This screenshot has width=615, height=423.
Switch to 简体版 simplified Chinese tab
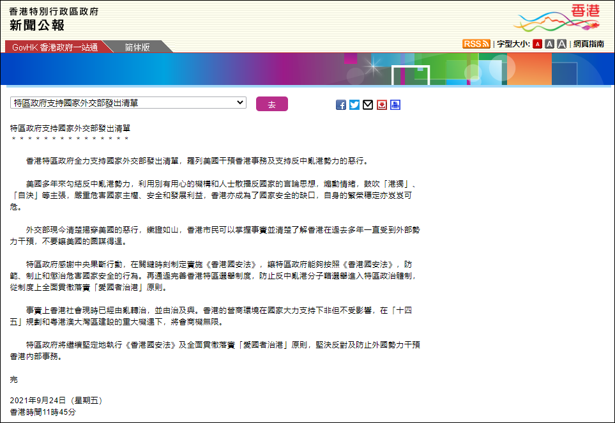(x=137, y=47)
